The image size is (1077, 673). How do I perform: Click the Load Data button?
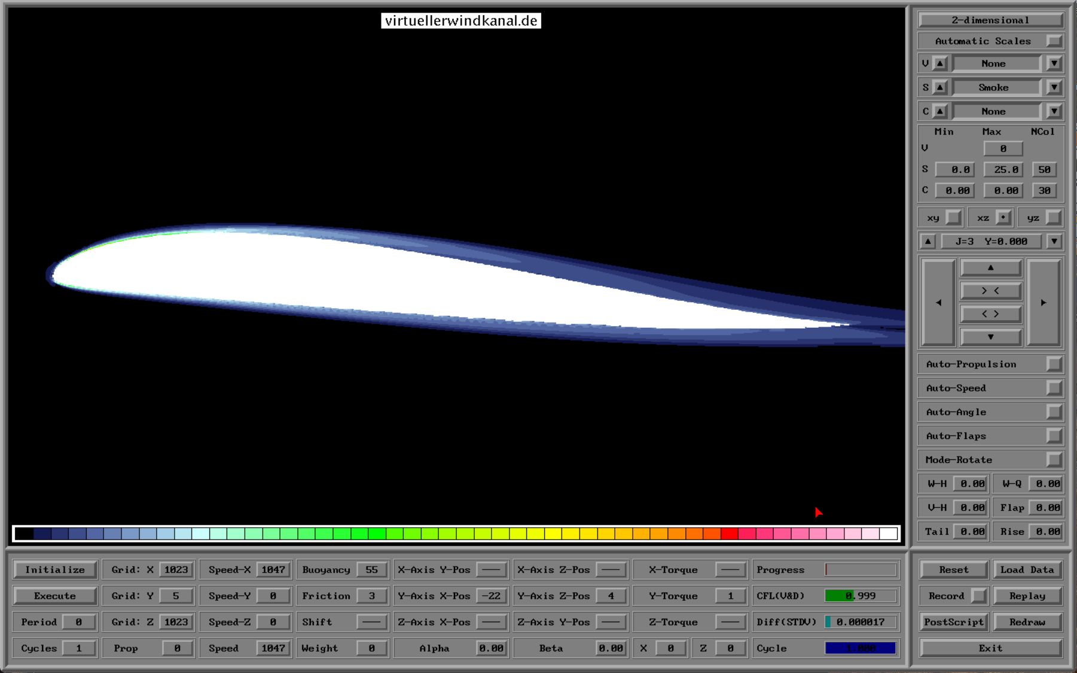coord(1027,570)
